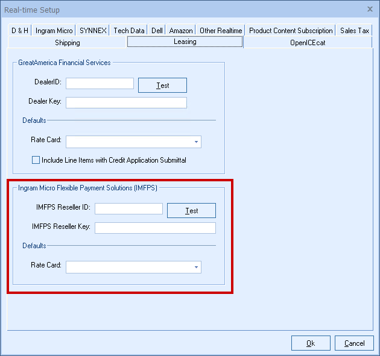Close the Real-time Setup window
This screenshot has height=356, width=380.
(x=370, y=9)
